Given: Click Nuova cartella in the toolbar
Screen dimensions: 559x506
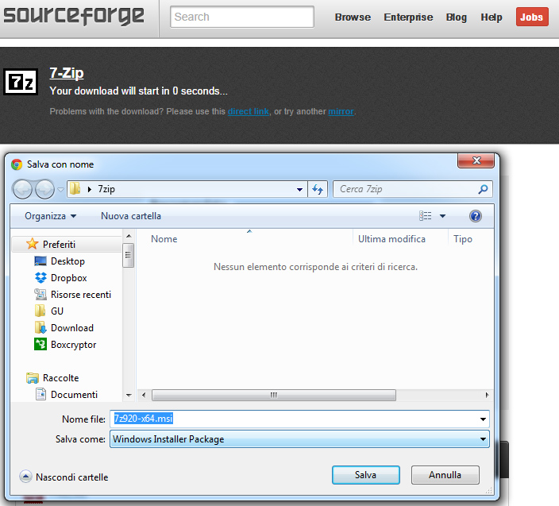Looking at the screenshot, I should click(x=131, y=216).
